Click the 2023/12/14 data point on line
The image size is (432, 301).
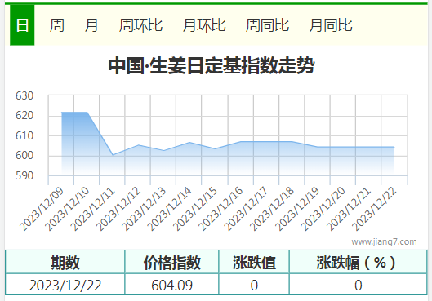(x=189, y=142)
